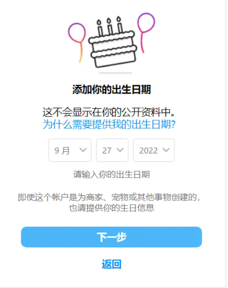Click the right candle on the cake
The height and width of the screenshot is (288, 228).
pyautogui.click(x=119, y=25)
